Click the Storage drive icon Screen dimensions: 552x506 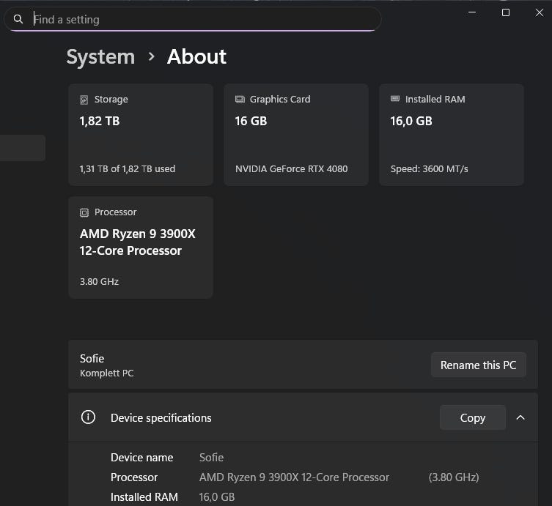pyautogui.click(x=84, y=100)
